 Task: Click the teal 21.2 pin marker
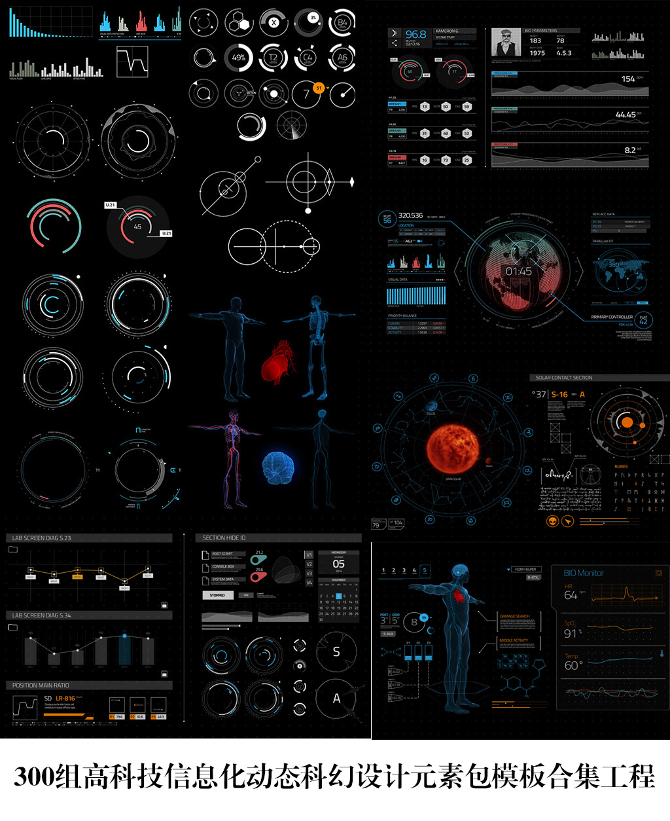coord(258,560)
